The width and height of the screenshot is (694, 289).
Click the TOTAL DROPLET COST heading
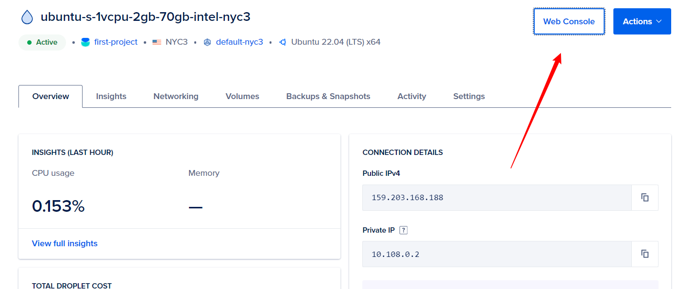pyautogui.click(x=72, y=286)
